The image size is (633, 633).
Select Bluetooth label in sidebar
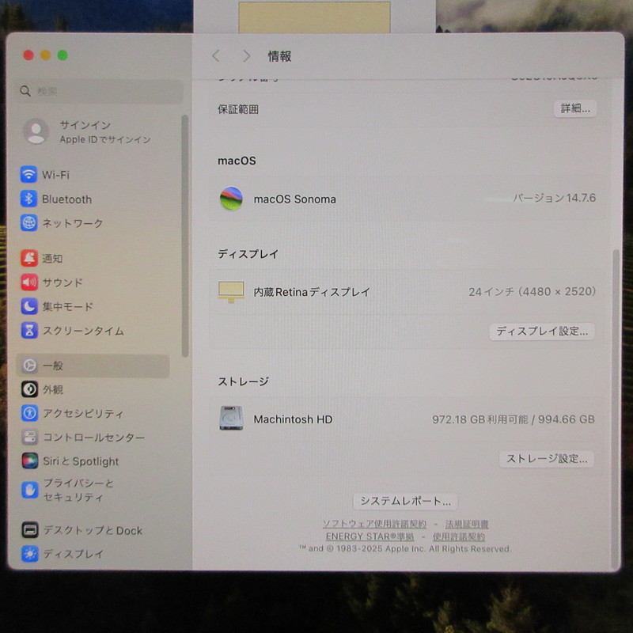coord(67,199)
